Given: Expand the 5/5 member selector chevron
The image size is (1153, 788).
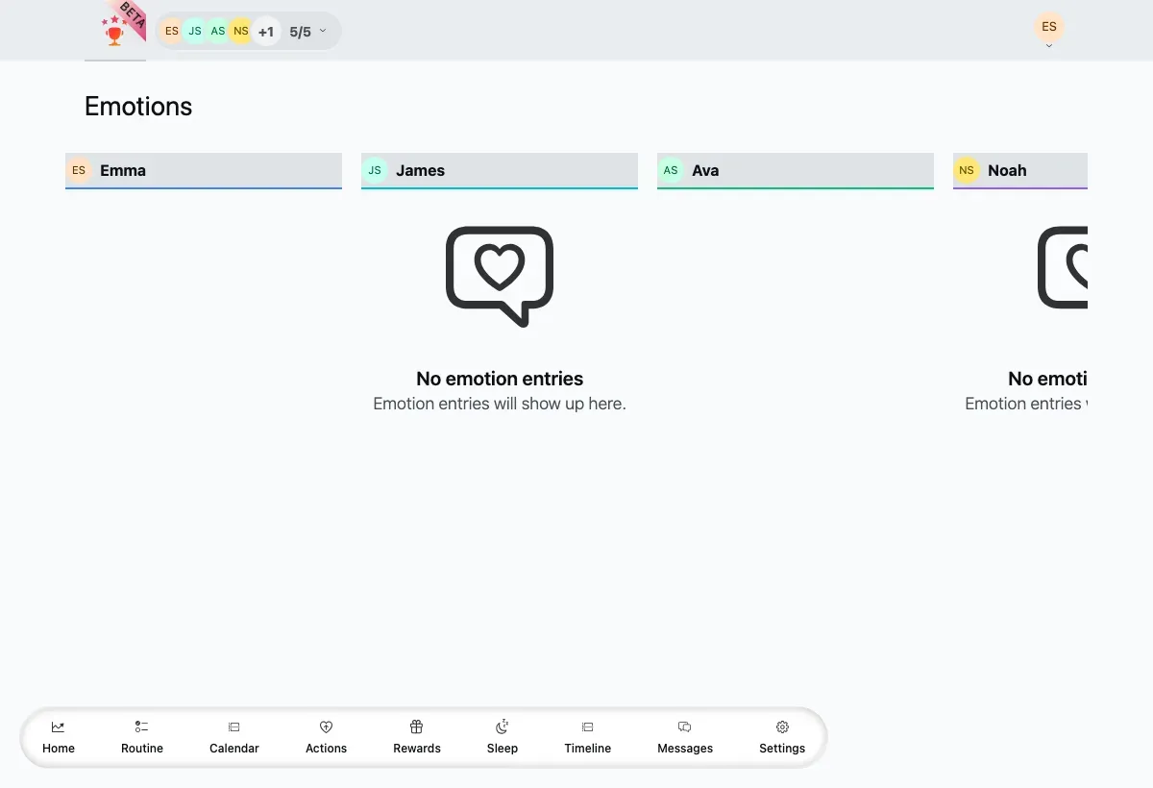Looking at the screenshot, I should pos(323,31).
